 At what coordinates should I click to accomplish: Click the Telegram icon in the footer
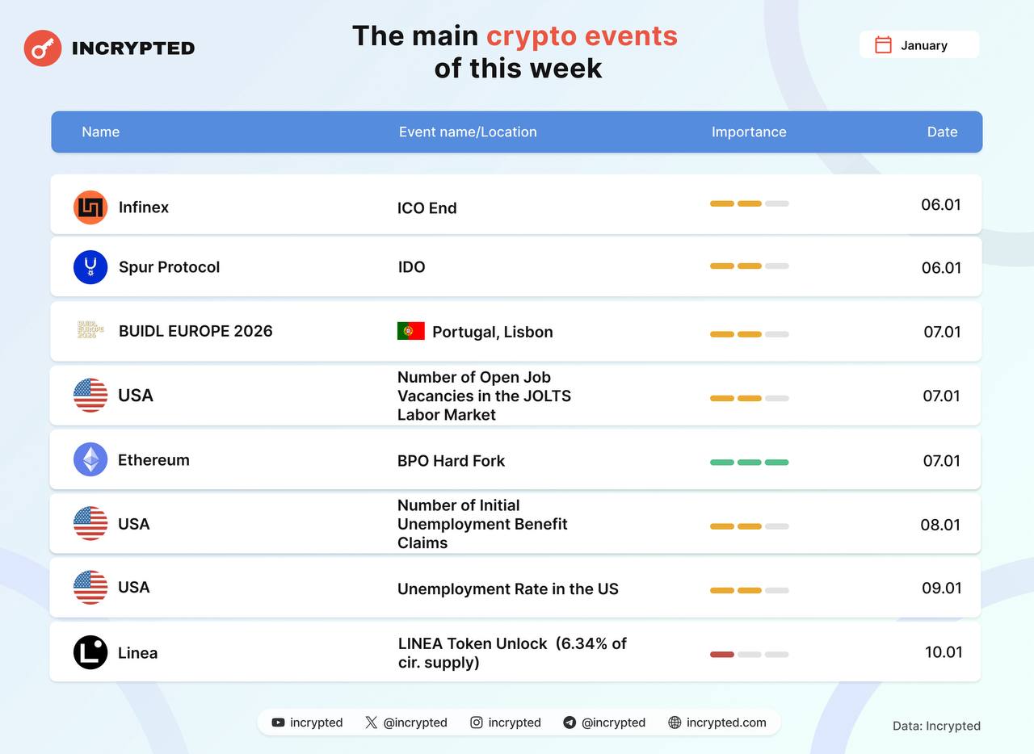tap(570, 723)
